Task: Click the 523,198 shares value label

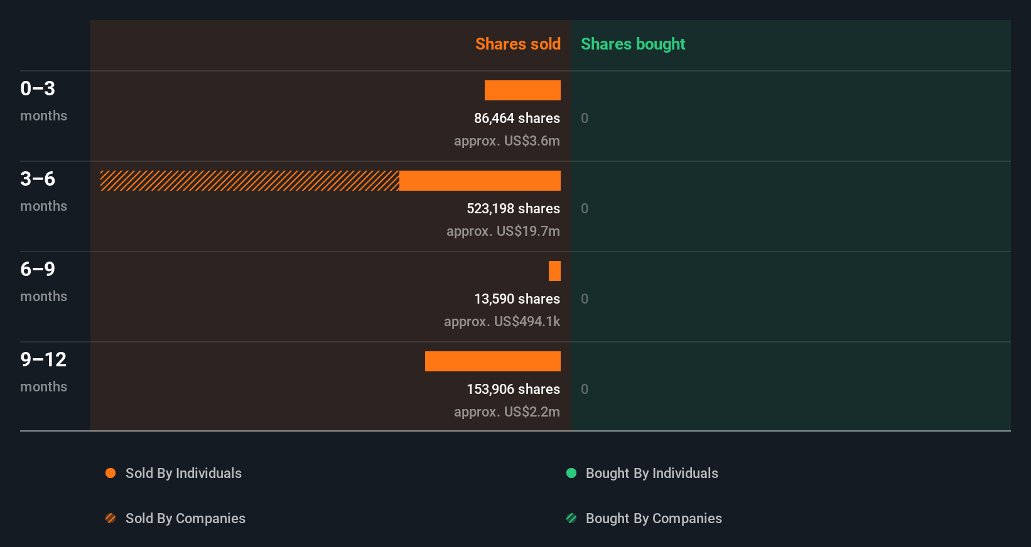Action: (x=513, y=208)
